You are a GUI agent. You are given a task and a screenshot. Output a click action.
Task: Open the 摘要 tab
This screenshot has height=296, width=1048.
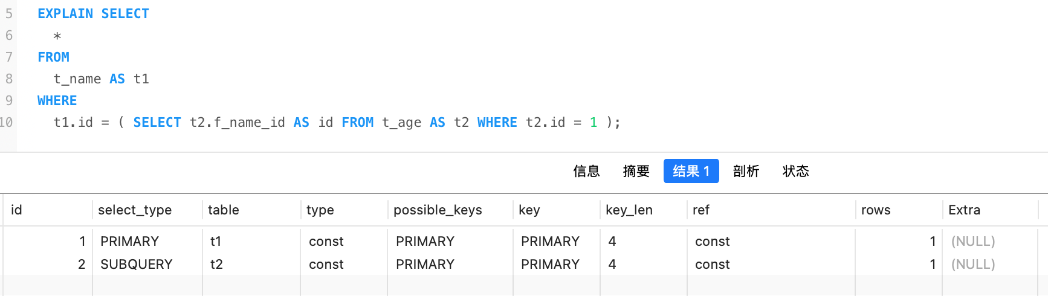click(x=636, y=172)
